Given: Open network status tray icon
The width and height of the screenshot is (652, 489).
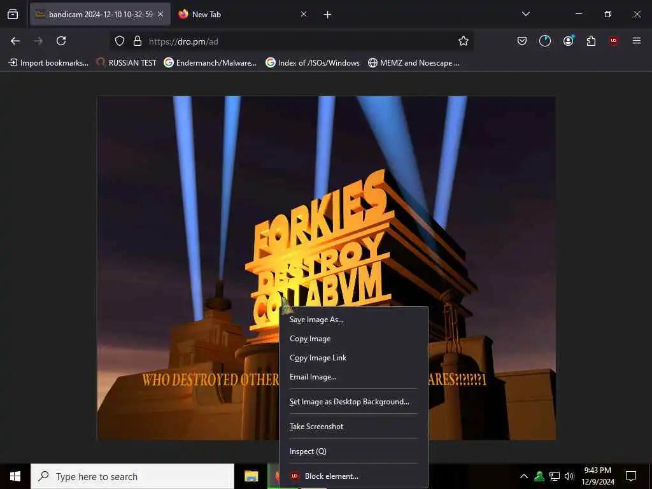Looking at the screenshot, I should click(x=555, y=476).
